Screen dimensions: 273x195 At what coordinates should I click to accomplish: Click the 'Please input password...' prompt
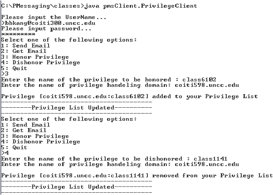46,29
